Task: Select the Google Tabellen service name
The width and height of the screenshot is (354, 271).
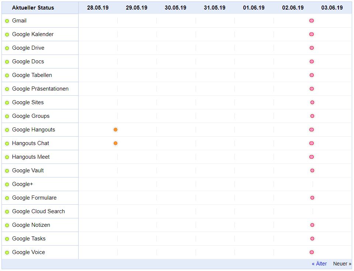Action: pyautogui.click(x=32, y=75)
